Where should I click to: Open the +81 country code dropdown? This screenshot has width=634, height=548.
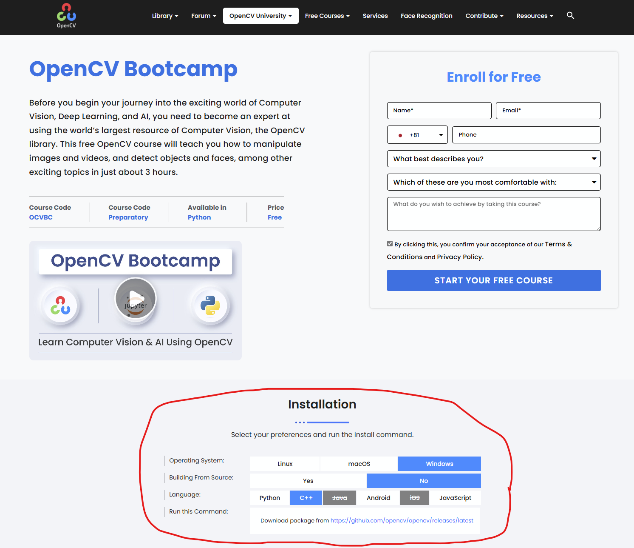click(417, 135)
